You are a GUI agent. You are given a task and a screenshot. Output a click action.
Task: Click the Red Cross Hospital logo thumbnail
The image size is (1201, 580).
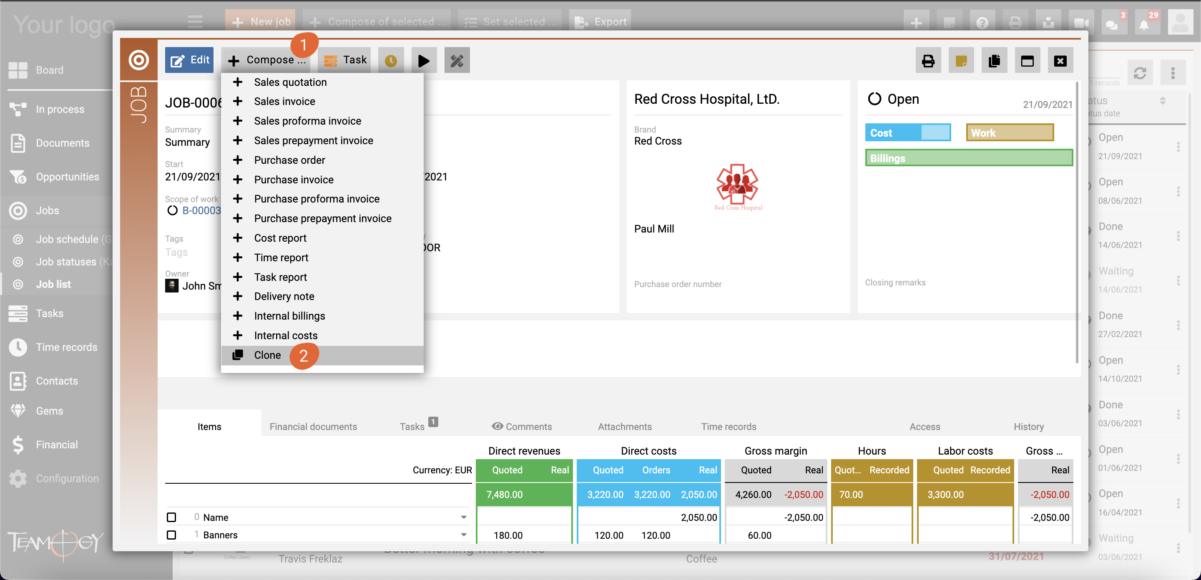[738, 186]
